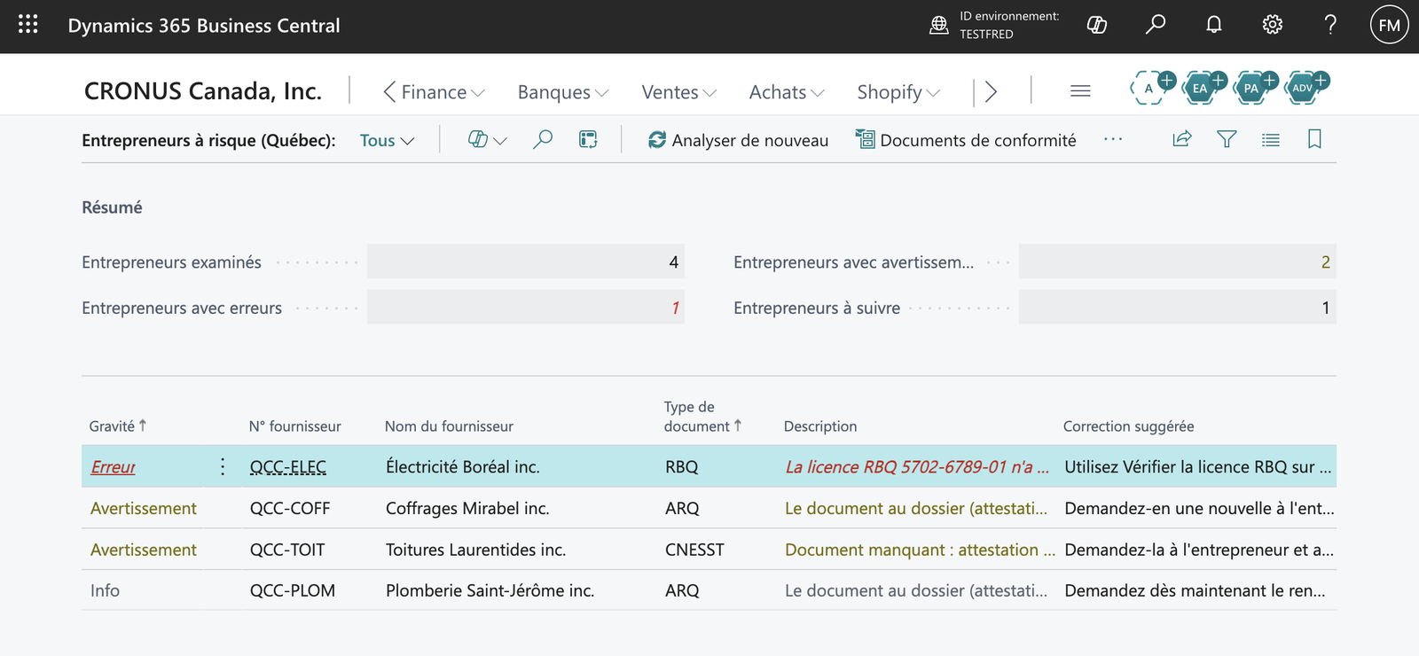Open the app launcher waffle icon
Image resolution: width=1419 pixels, height=656 pixels.
pyautogui.click(x=28, y=25)
